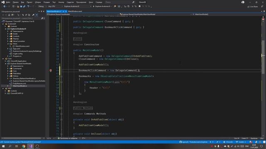Click the Save file icon in toolbar
The image size is (266, 149).
pyautogui.click(x=21, y=6)
